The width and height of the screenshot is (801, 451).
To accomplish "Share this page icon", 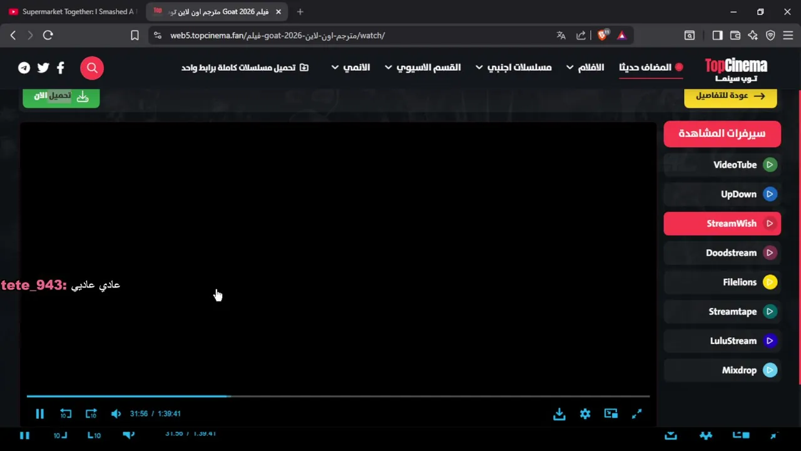I will [581, 36].
